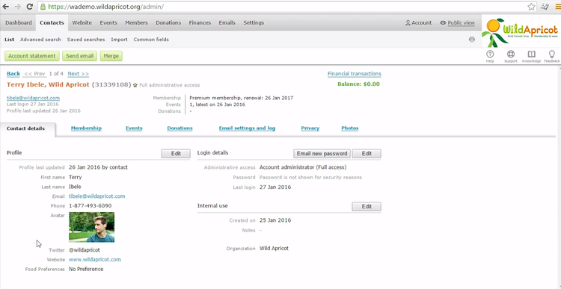561x289 pixels.
Task: Click the Wild Apricot logo
Action: point(521,31)
